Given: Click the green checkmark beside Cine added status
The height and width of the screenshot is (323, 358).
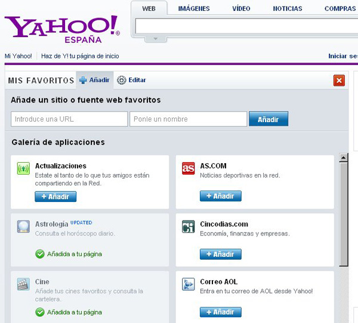Looking at the screenshot, I should tap(40, 312).
